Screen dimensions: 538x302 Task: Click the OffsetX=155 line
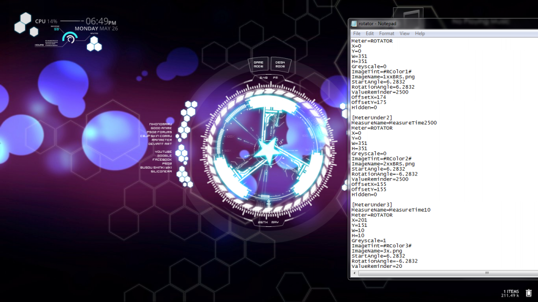[x=368, y=184]
